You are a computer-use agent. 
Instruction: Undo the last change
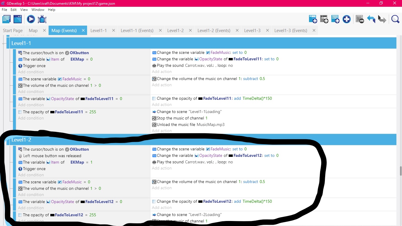click(371, 19)
